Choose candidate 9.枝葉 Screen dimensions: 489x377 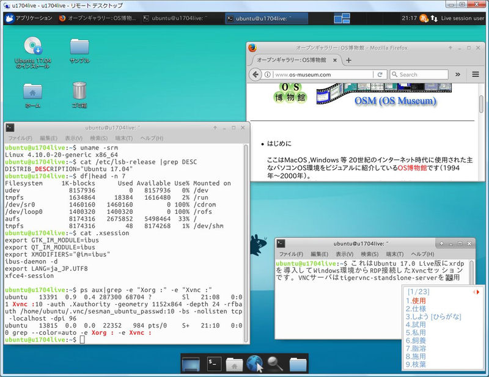[x=416, y=365]
